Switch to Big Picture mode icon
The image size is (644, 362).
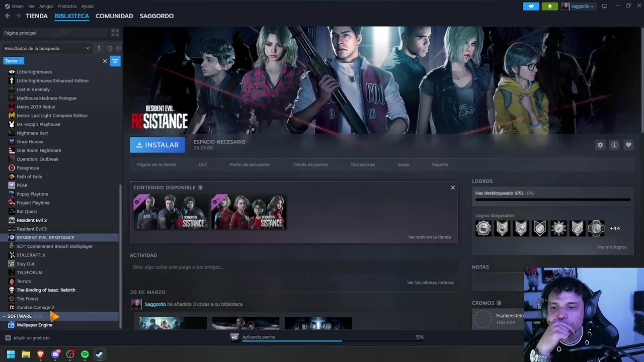[x=604, y=6]
